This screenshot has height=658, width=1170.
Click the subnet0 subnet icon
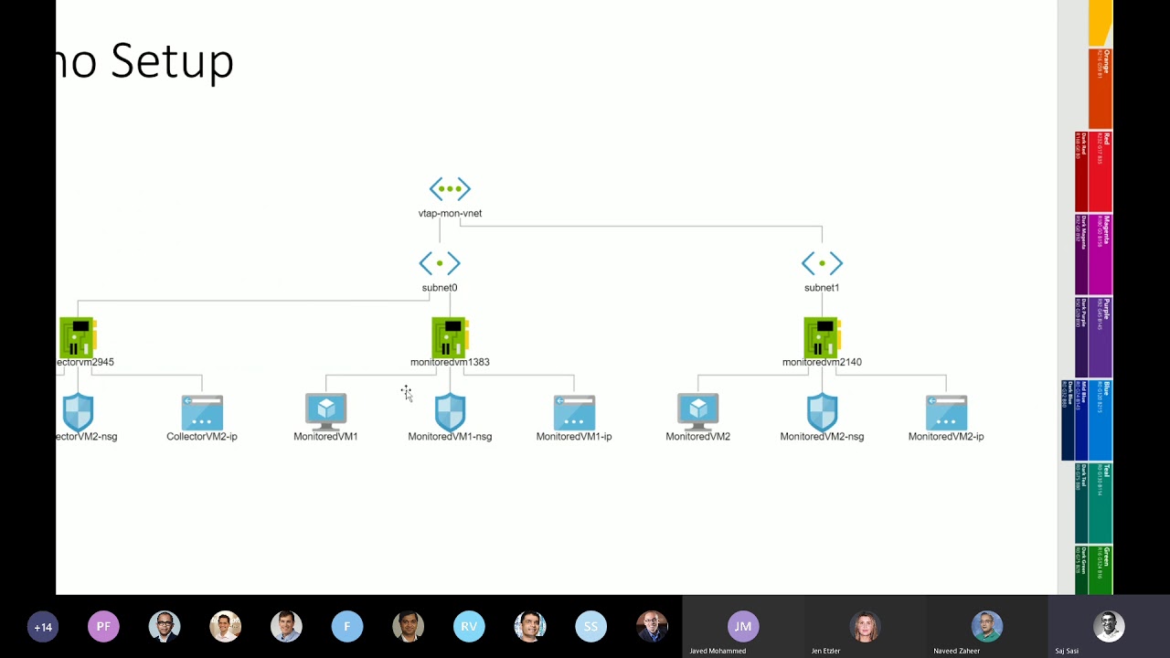[x=440, y=263]
